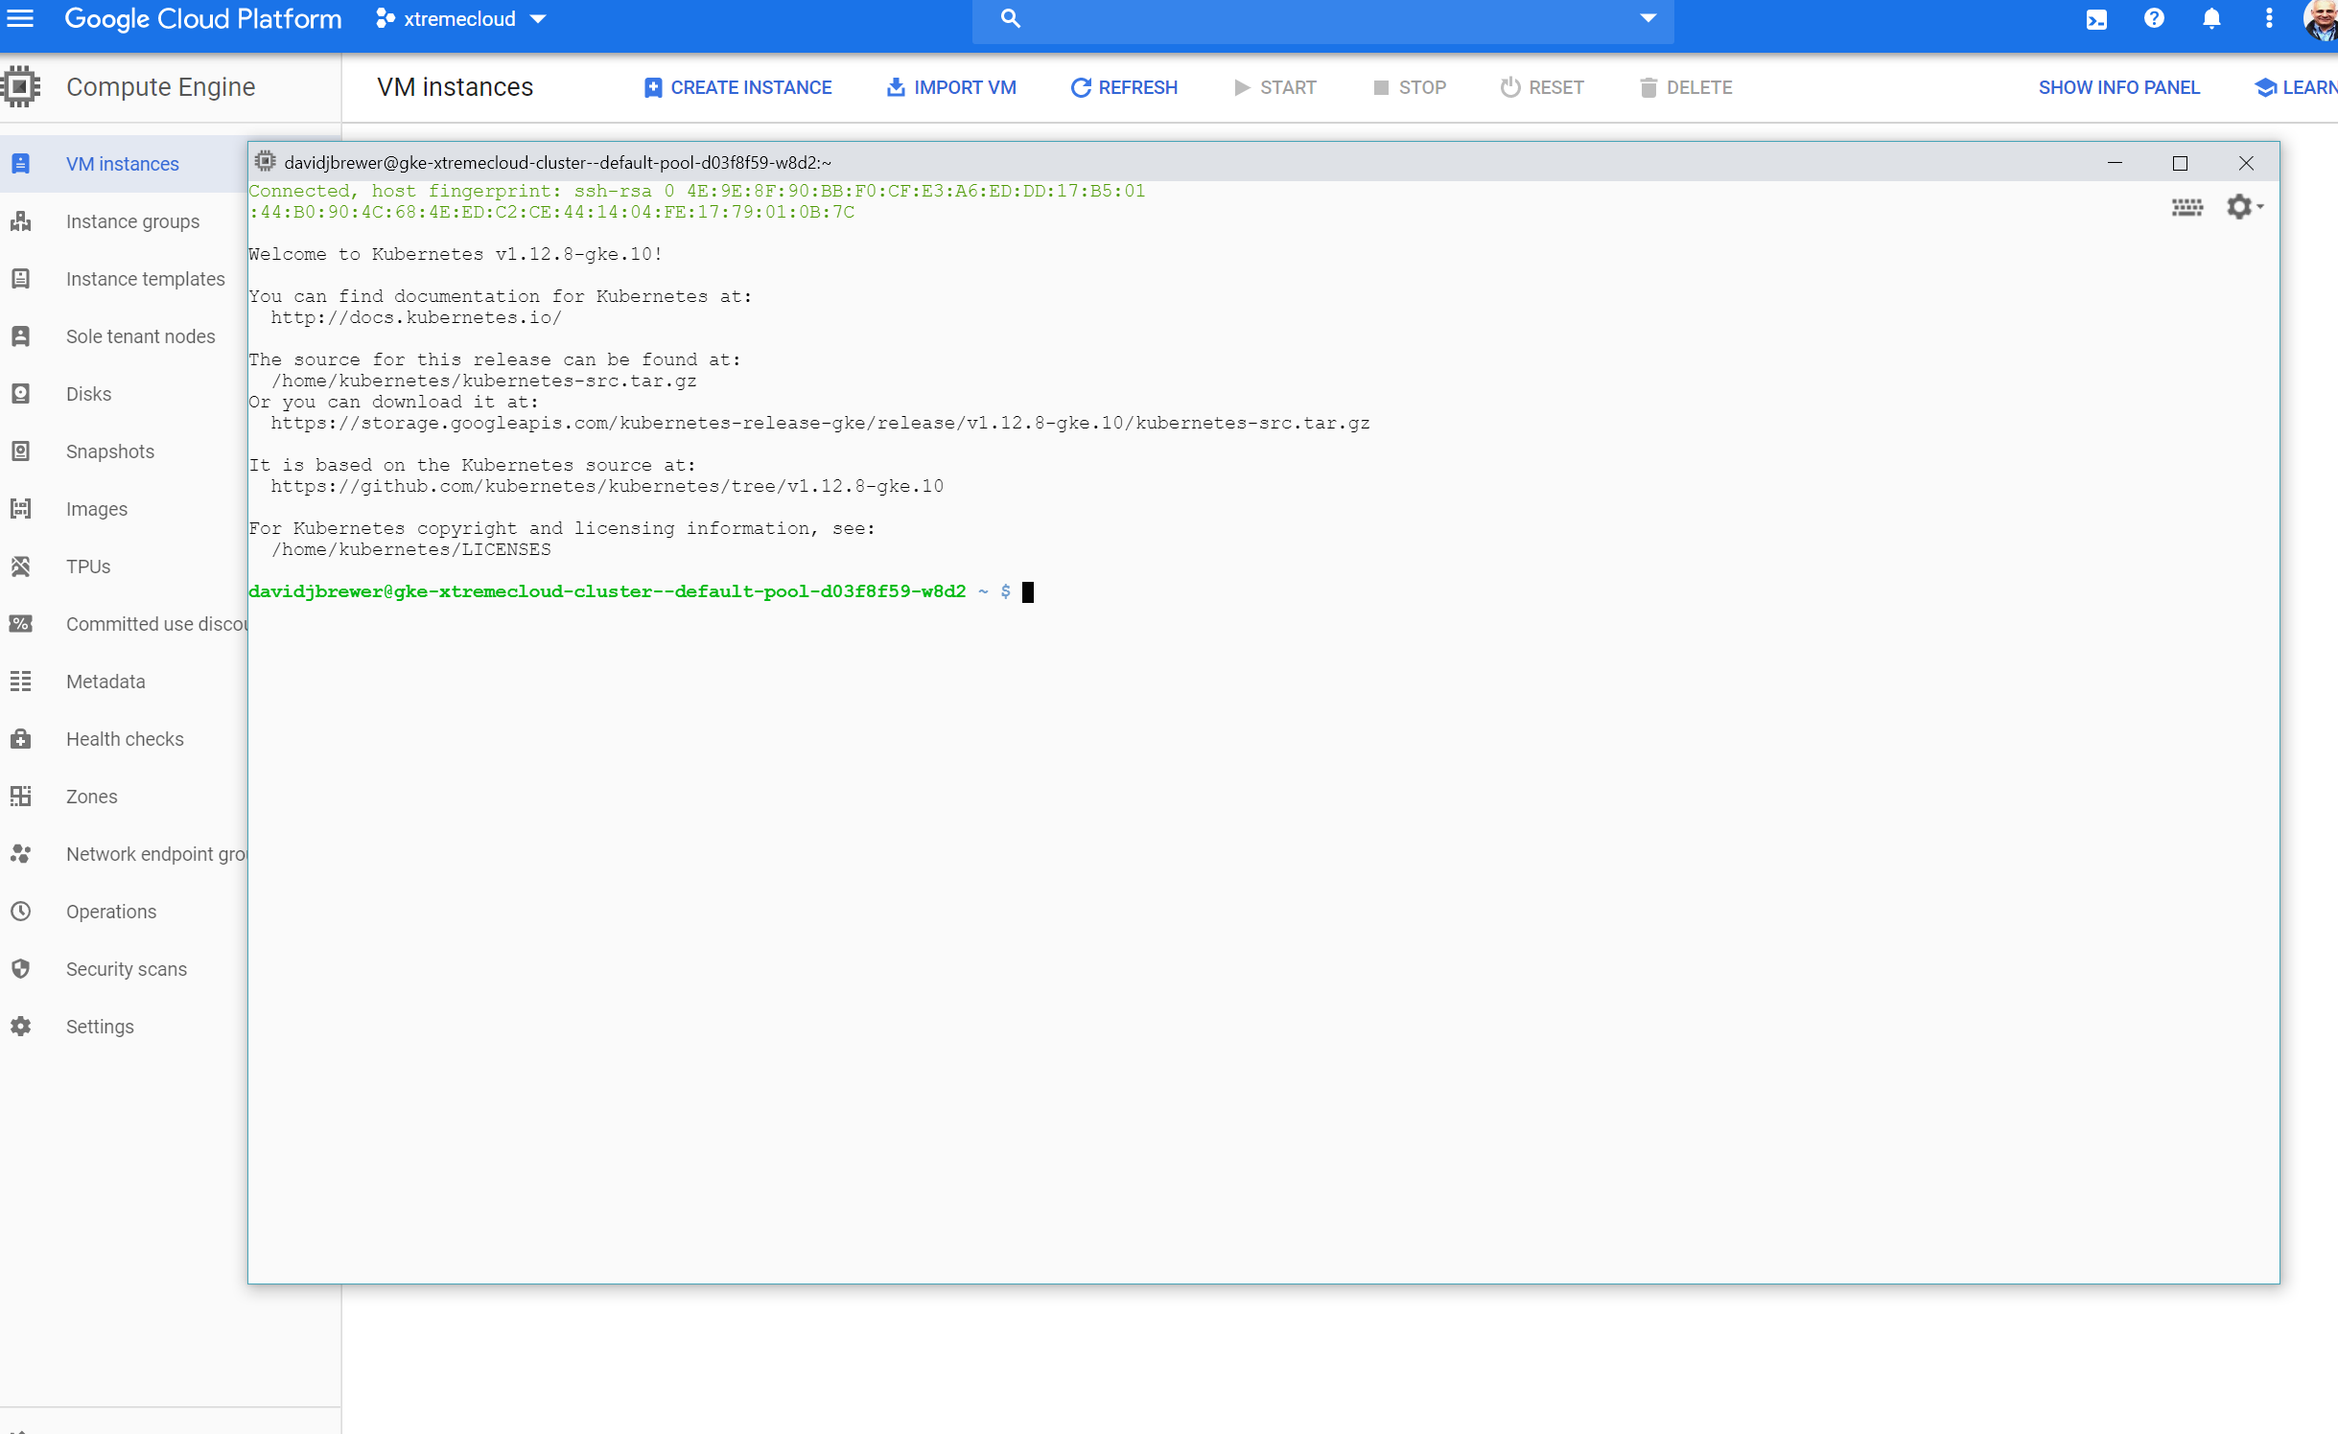Open Zones in the sidebar
The image size is (2338, 1434).
point(92,797)
